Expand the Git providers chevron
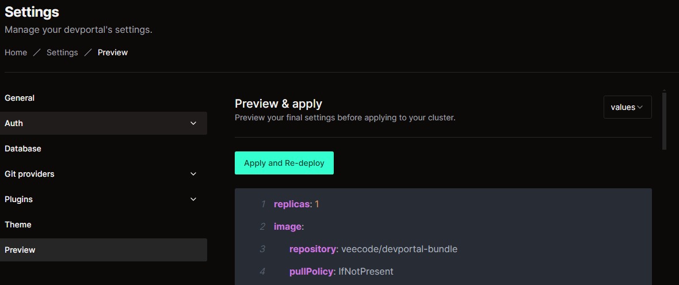Viewport: 679px width, 285px height. tap(193, 174)
